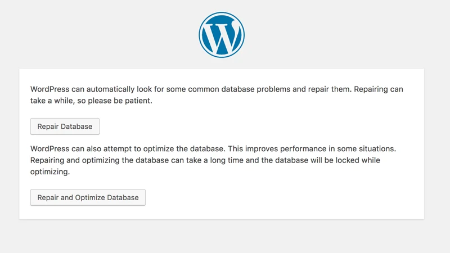
Task: Click the word 'Database' on the Repair Database button
Action: 76,126
